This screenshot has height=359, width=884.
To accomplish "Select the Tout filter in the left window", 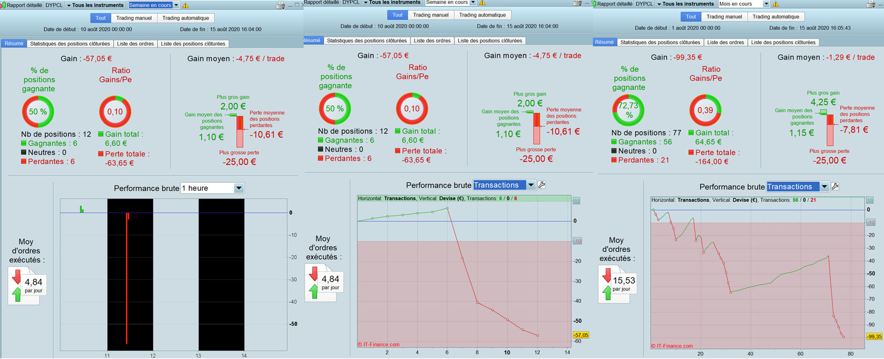I will pyautogui.click(x=101, y=18).
